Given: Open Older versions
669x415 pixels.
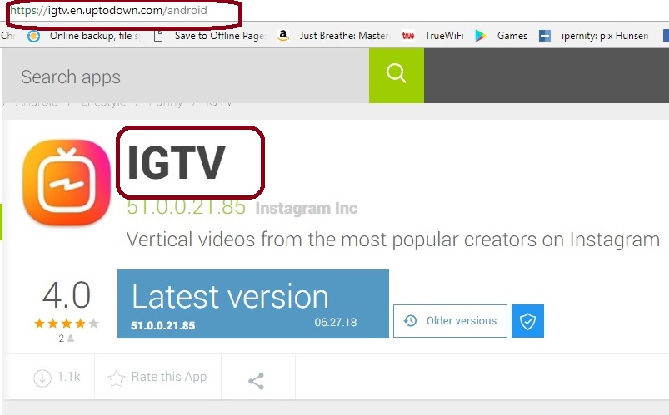Looking at the screenshot, I should coord(450,321).
